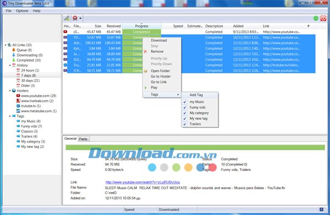This screenshot has height=215, width=330.
Task: Select the 24 hours (1) history filter
Action: (30, 70)
